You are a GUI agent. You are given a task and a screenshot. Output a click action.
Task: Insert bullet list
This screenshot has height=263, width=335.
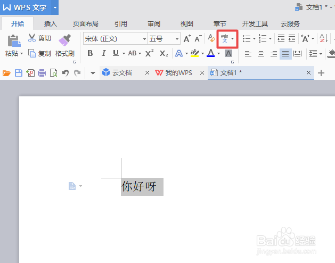(247, 38)
